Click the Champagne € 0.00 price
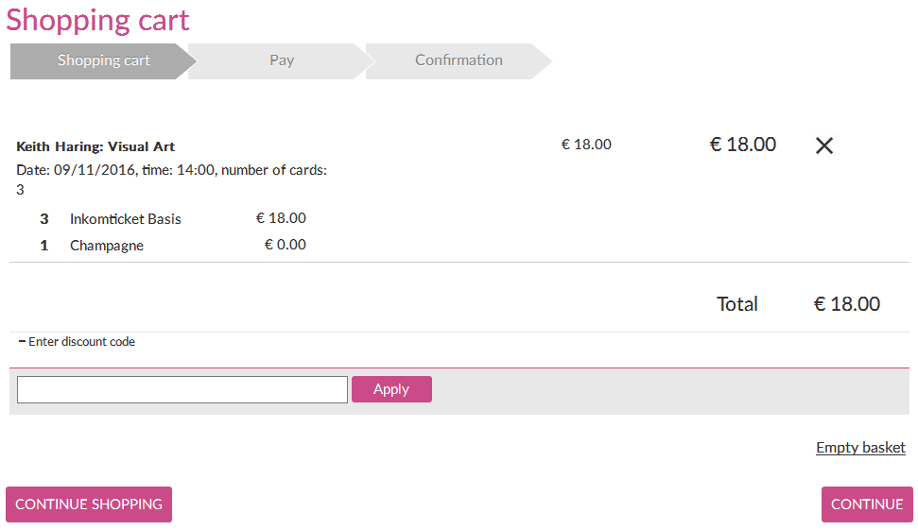 pyautogui.click(x=285, y=246)
